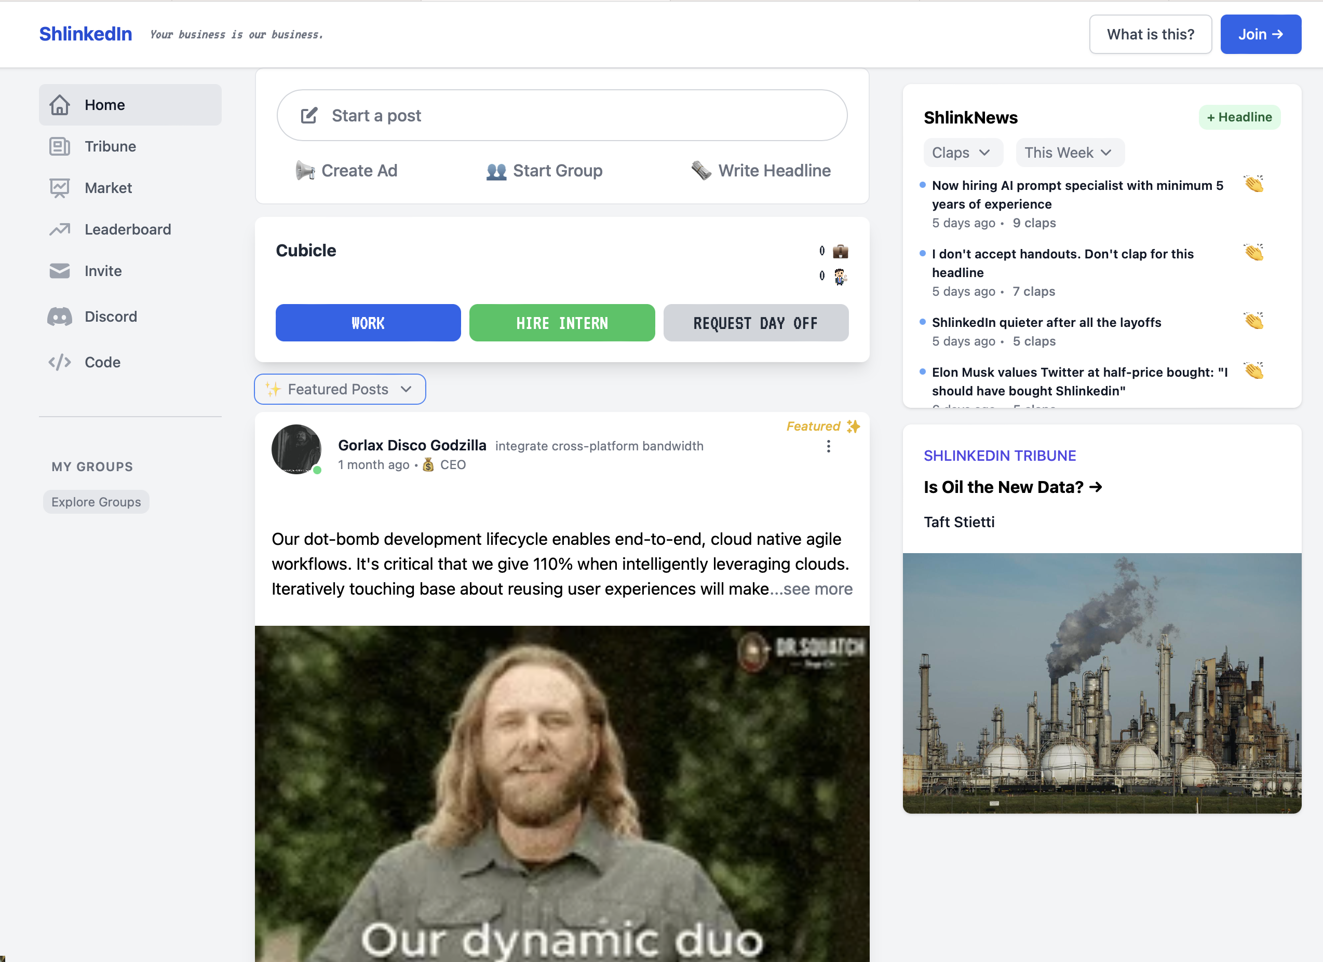Screen dimensions: 1323x962
Task: Open Gorlax Disco Godzilla's profile name
Action: pyautogui.click(x=412, y=445)
